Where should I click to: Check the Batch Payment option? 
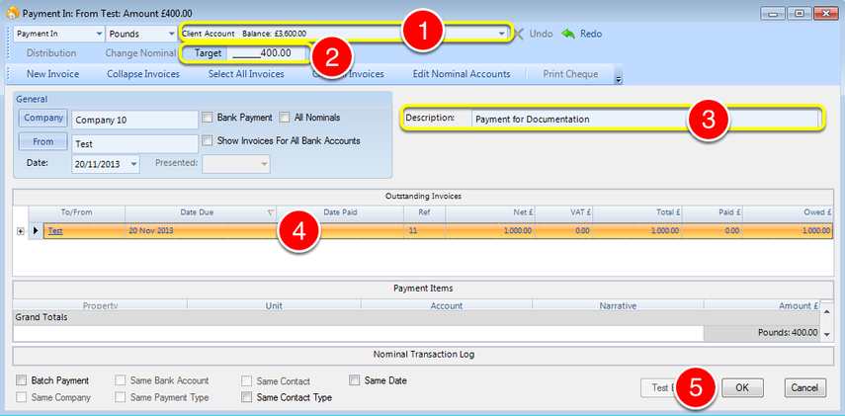pos(21,380)
